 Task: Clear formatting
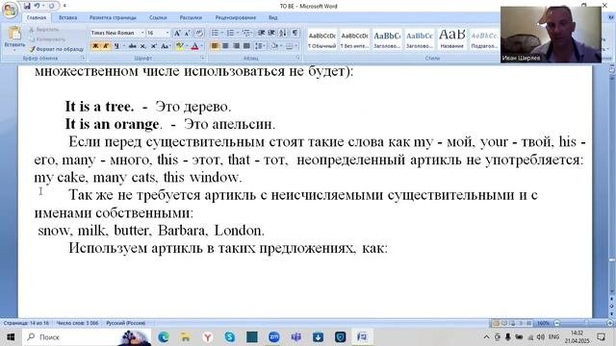click(x=199, y=33)
